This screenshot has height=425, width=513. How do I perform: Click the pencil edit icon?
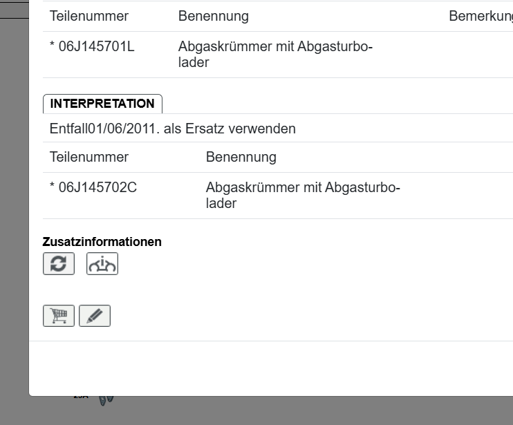pyautogui.click(x=95, y=316)
